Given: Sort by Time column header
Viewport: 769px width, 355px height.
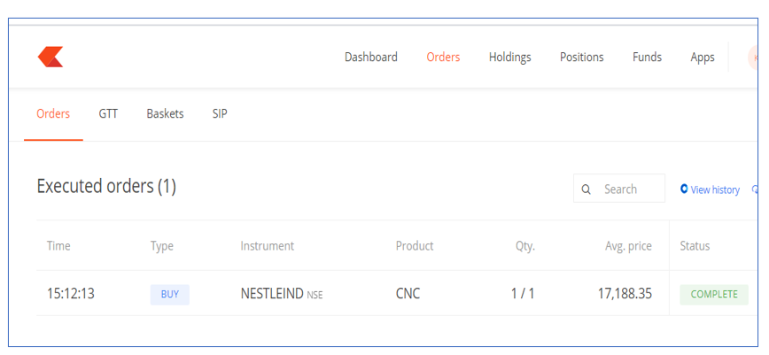Looking at the screenshot, I should (x=58, y=245).
